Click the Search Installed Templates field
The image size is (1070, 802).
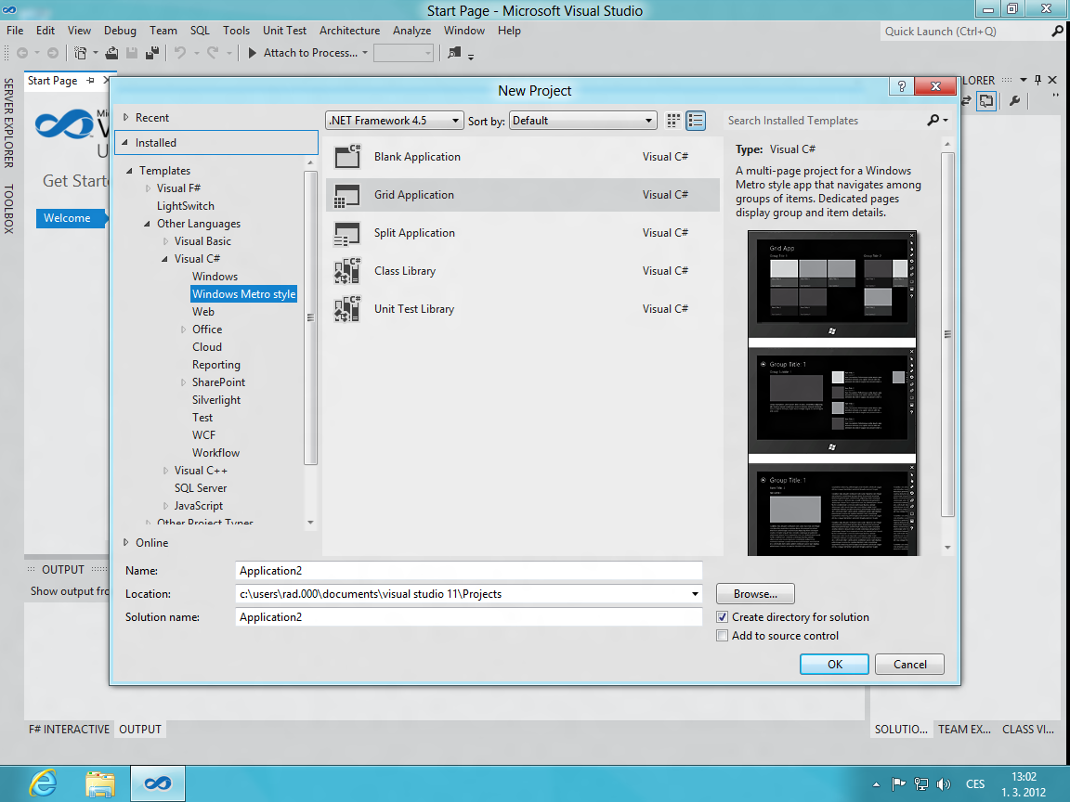point(825,121)
